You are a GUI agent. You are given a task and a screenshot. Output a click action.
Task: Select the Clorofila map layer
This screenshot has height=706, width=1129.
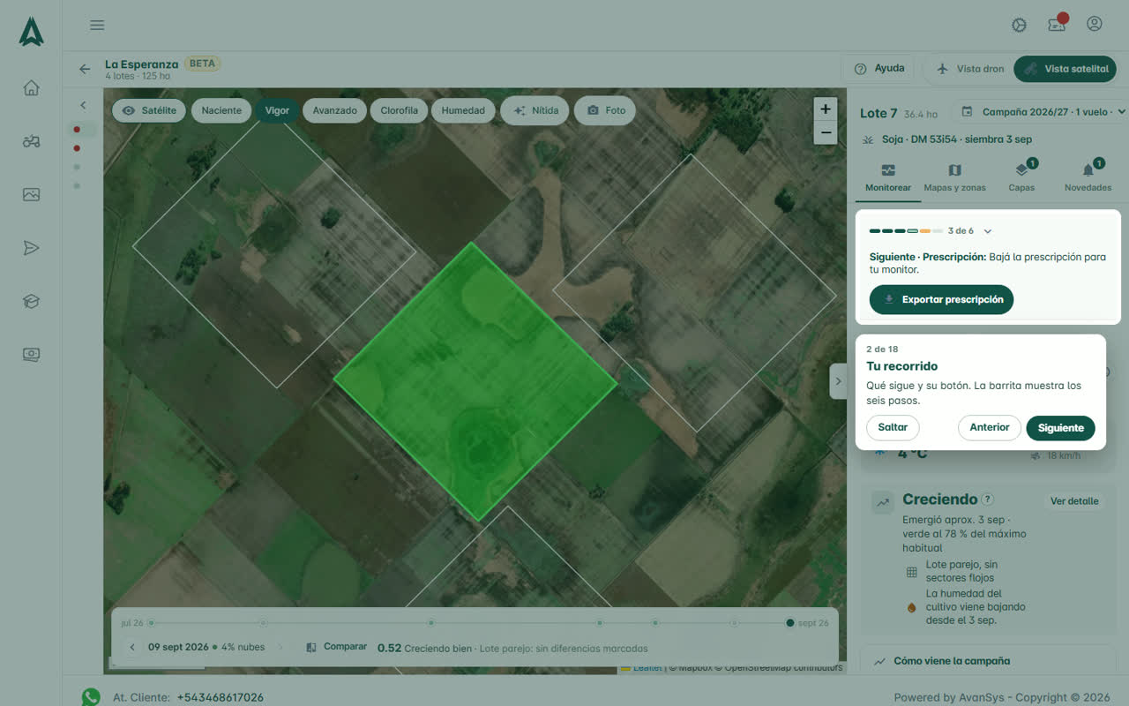(x=400, y=110)
